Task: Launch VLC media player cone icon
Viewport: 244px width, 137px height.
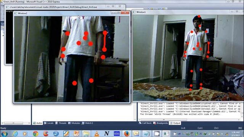Action: (x=97, y=134)
